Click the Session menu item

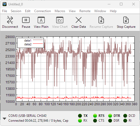(x=16, y=11)
